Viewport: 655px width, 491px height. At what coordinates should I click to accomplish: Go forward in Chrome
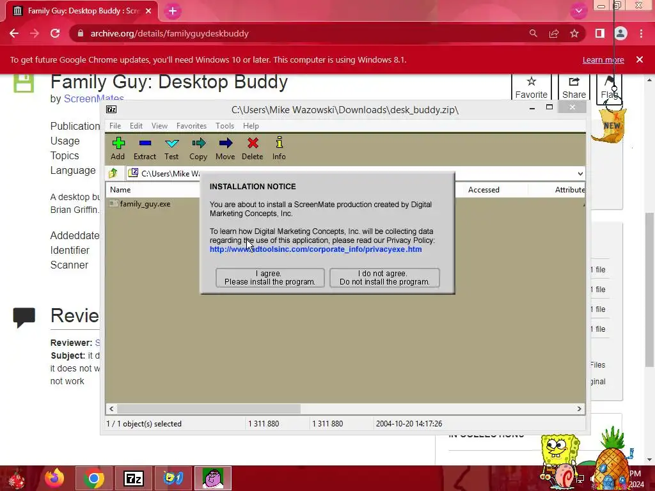tap(35, 33)
